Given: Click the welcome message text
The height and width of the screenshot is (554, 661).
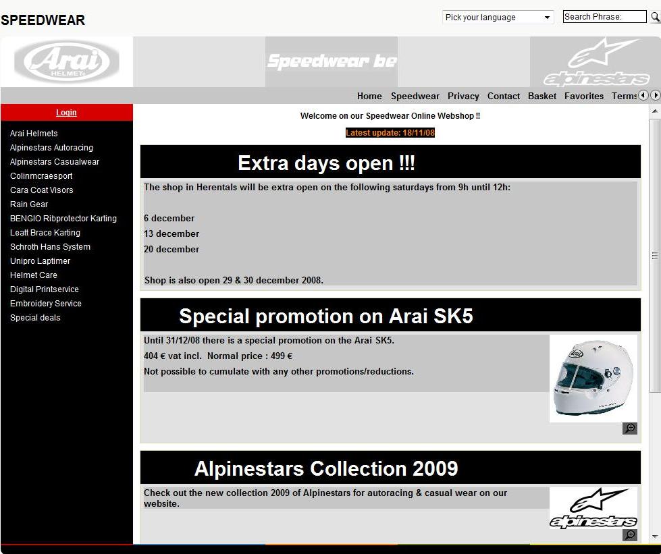Looking at the screenshot, I should click(x=390, y=116).
